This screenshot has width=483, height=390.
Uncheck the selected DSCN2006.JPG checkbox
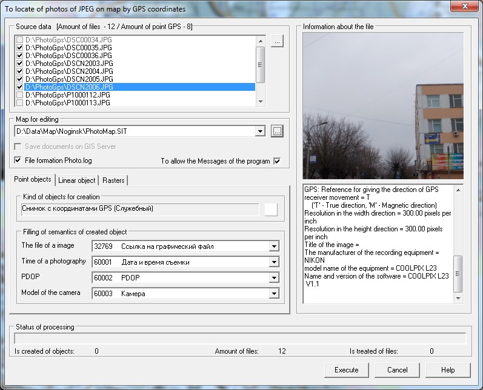pos(19,87)
